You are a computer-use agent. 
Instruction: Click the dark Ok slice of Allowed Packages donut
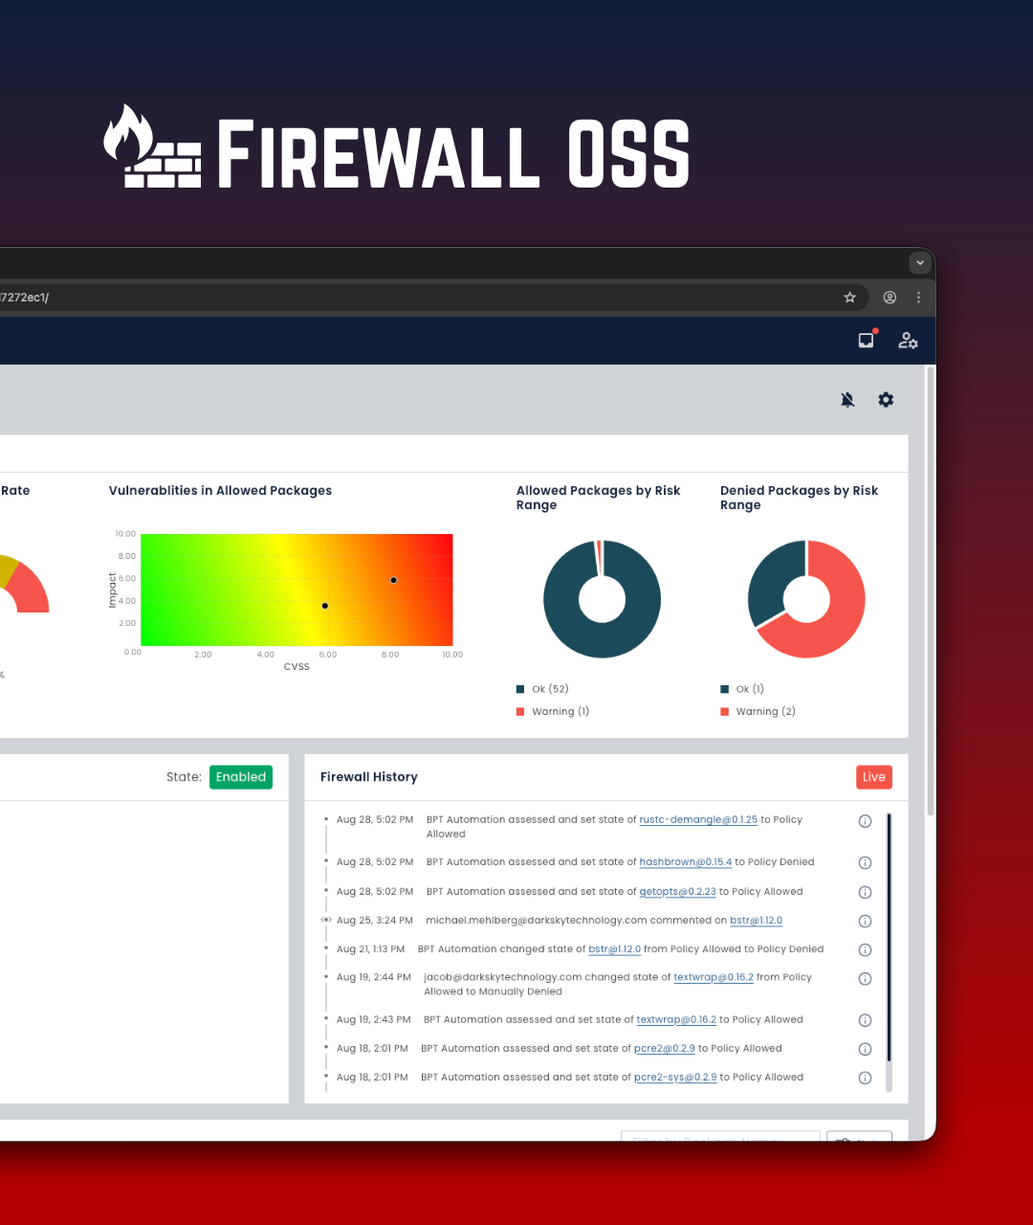tap(603, 643)
